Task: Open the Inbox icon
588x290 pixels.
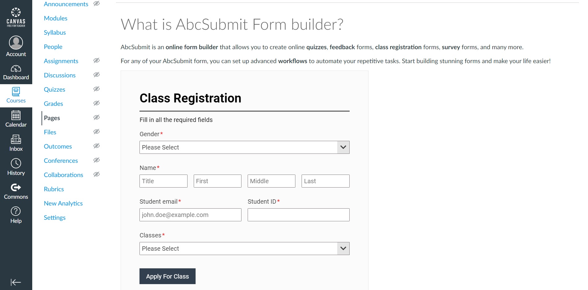Action: [16, 139]
